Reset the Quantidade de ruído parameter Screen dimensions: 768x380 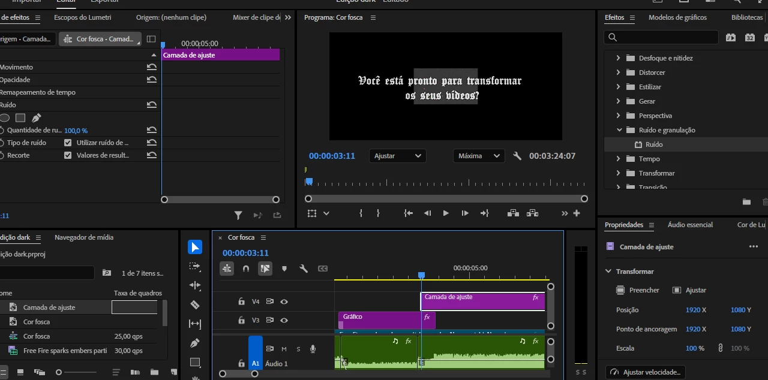(152, 130)
